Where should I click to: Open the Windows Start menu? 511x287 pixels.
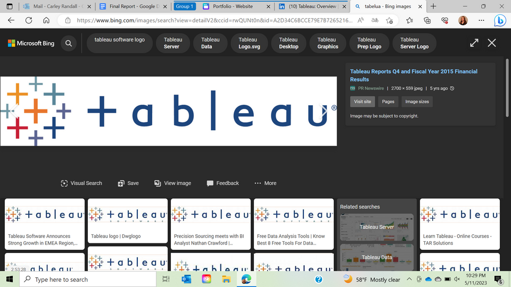point(10,279)
